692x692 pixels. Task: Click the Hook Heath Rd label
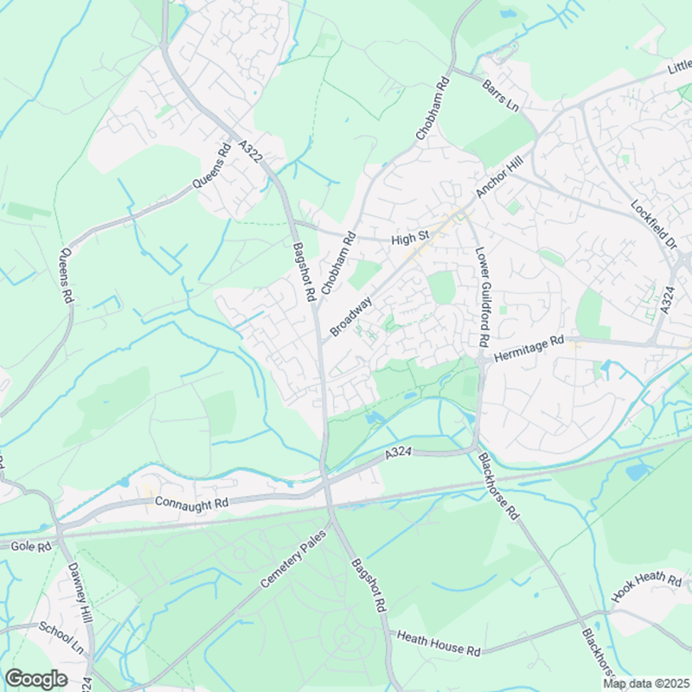pos(646,586)
